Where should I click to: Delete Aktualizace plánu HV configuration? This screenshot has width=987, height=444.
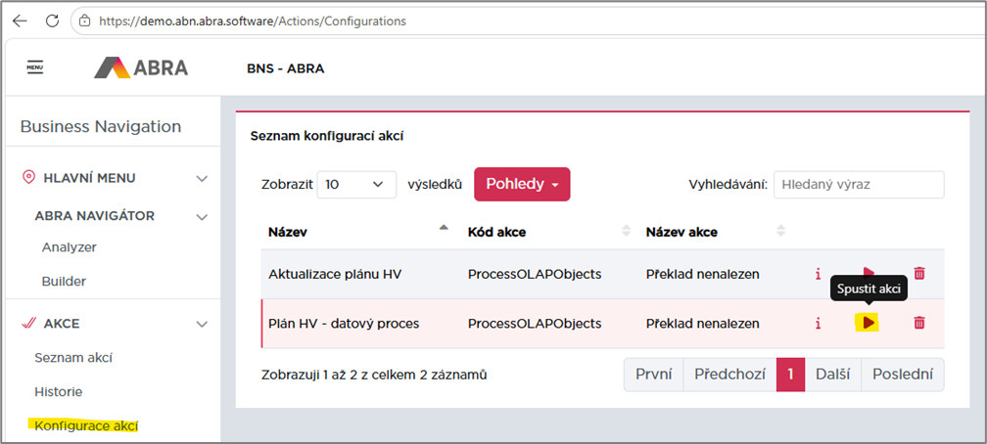pyautogui.click(x=919, y=273)
